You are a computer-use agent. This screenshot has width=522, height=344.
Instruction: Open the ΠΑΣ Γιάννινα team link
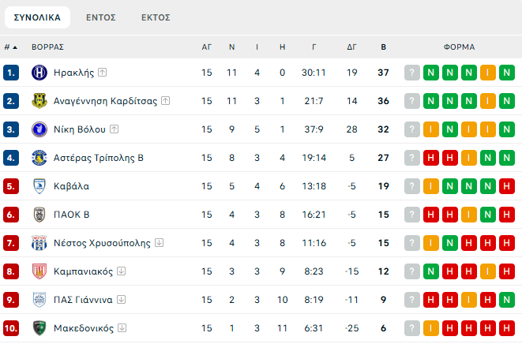point(83,300)
